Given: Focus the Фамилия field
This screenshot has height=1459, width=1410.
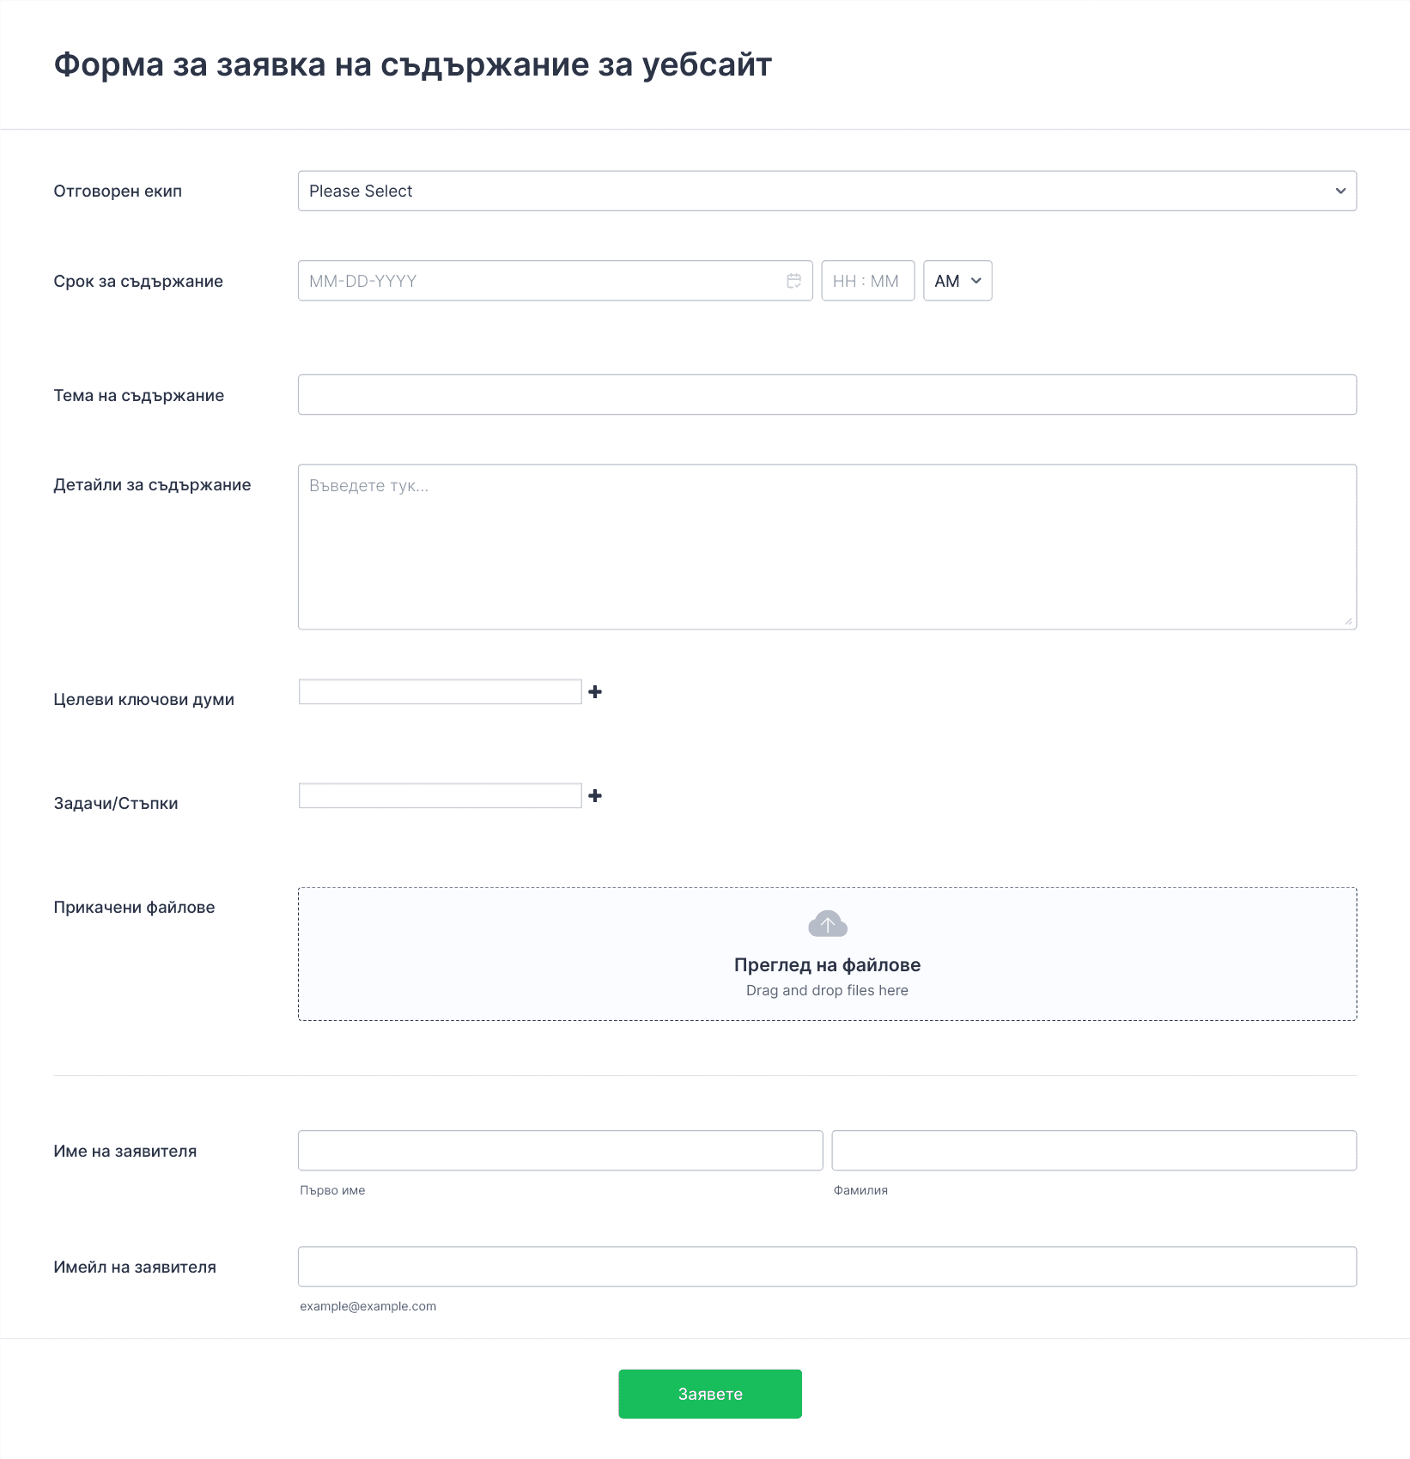Looking at the screenshot, I should [x=1094, y=1151].
